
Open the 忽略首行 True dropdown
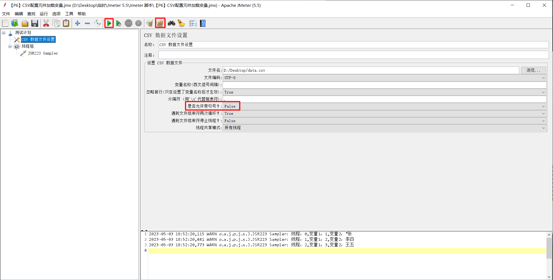(384, 92)
